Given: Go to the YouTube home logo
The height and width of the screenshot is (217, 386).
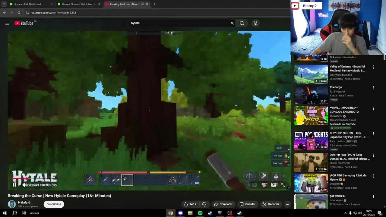Looking at the screenshot, I should coord(24,23).
